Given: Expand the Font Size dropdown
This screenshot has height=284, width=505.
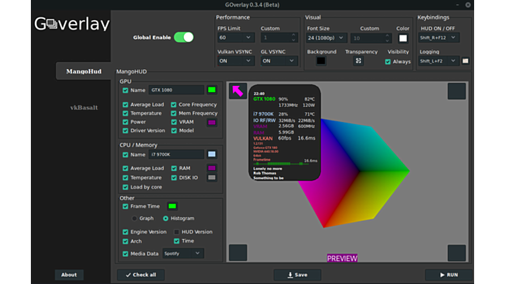Looking at the screenshot, I should click(326, 38).
